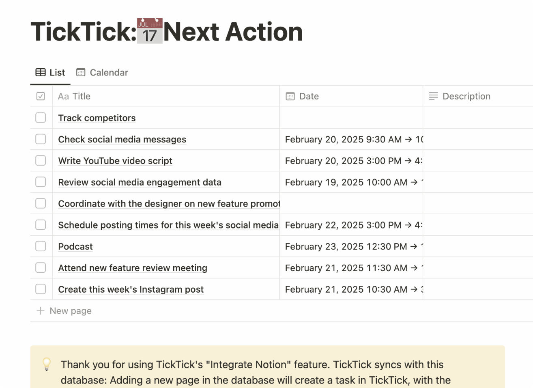Select the date for Attend new feature review meeting
The height and width of the screenshot is (388, 533).
(x=351, y=268)
